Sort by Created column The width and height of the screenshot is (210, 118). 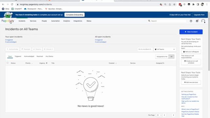[112, 63]
